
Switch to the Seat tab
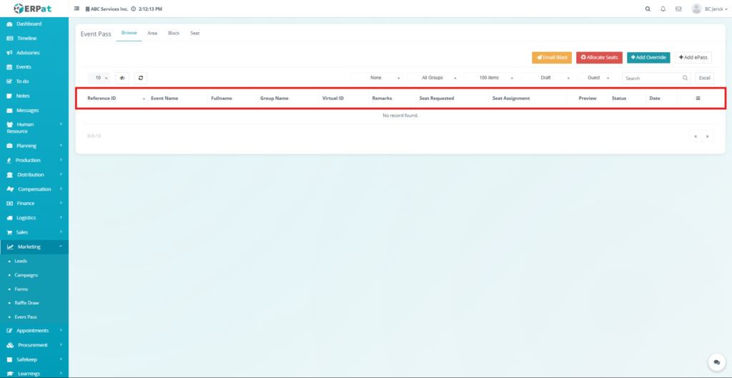click(x=194, y=34)
